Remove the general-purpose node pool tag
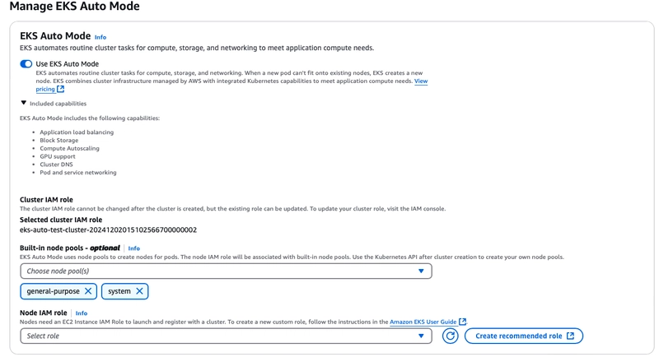The width and height of the screenshot is (659, 357). [88, 291]
